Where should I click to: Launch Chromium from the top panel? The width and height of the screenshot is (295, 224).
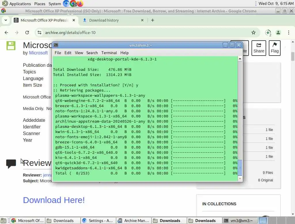[x=66, y=3]
